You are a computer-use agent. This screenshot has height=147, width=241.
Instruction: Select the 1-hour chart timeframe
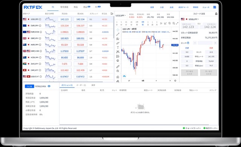137,23
